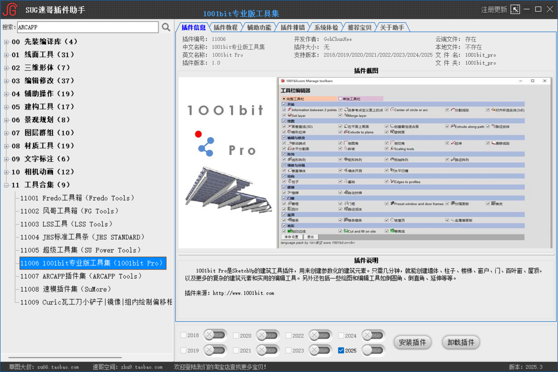Screen dimensions: 558x372
Task: Select 11001 Fredo工具箱 in the tree
Action: click(77, 198)
